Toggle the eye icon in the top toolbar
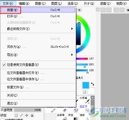 click(x=127, y=10)
